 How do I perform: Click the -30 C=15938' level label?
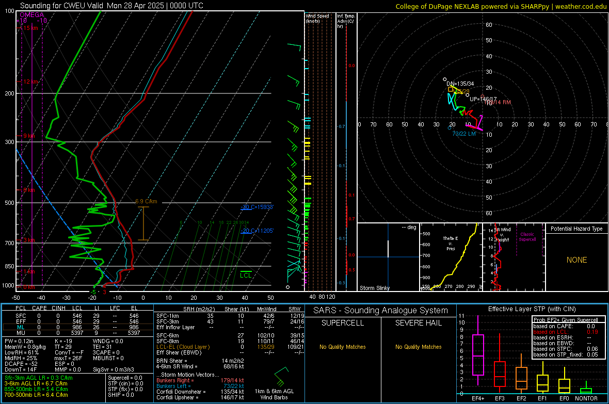tap(257, 207)
